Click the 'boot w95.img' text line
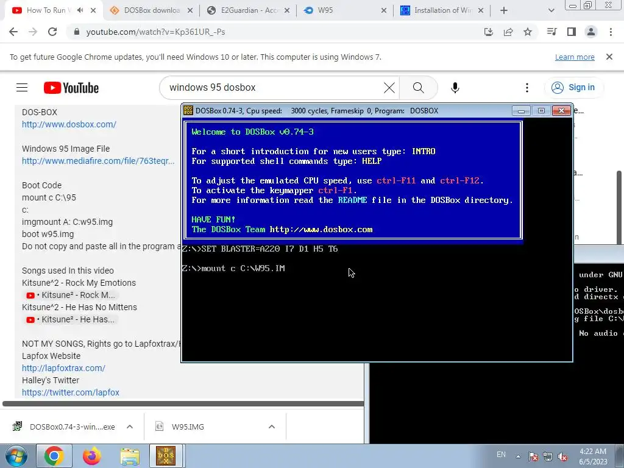Image resolution: width=624 pixels, height=468 pixels. coord(48,234)
